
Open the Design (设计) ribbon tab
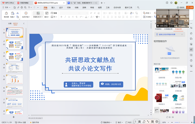coord(61,8)
